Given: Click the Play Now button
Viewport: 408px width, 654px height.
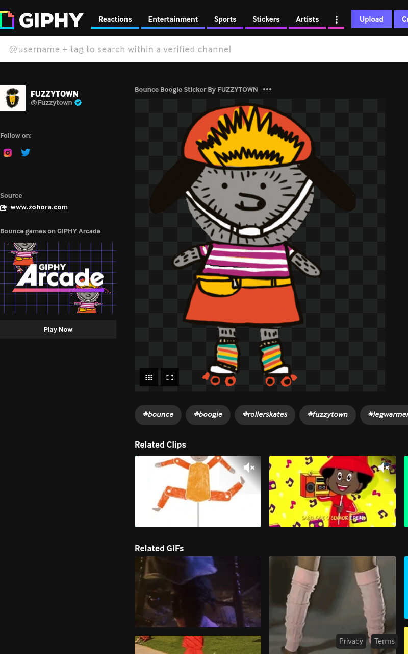Looking at the screenshot, I should click(58, 330).
